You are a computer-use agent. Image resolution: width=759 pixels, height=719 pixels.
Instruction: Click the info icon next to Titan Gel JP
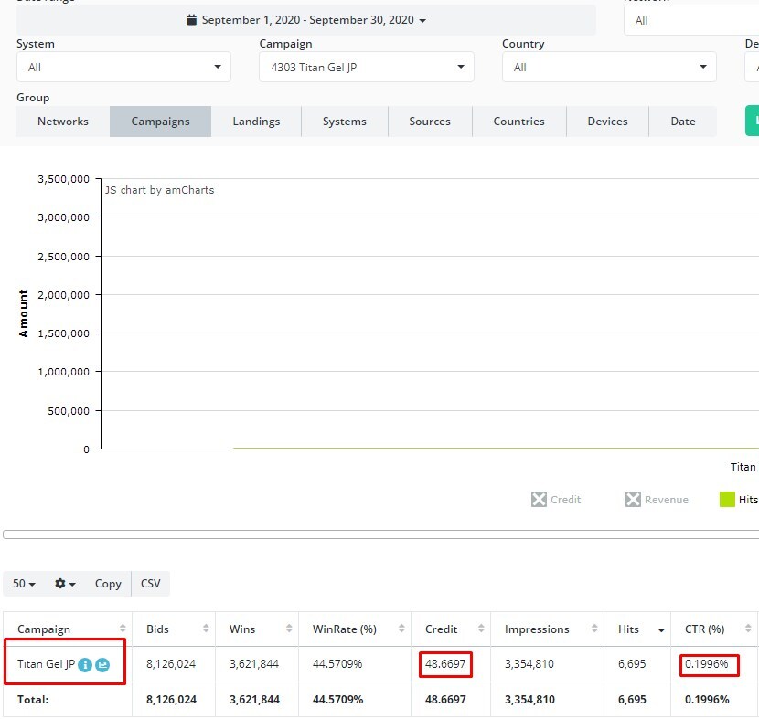click(x=85, y=665)
